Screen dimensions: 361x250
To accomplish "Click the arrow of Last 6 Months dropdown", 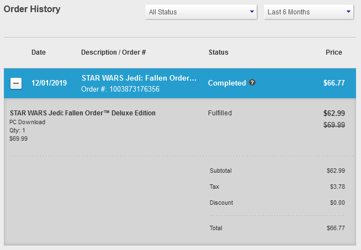I will click(x=348, y=12).
